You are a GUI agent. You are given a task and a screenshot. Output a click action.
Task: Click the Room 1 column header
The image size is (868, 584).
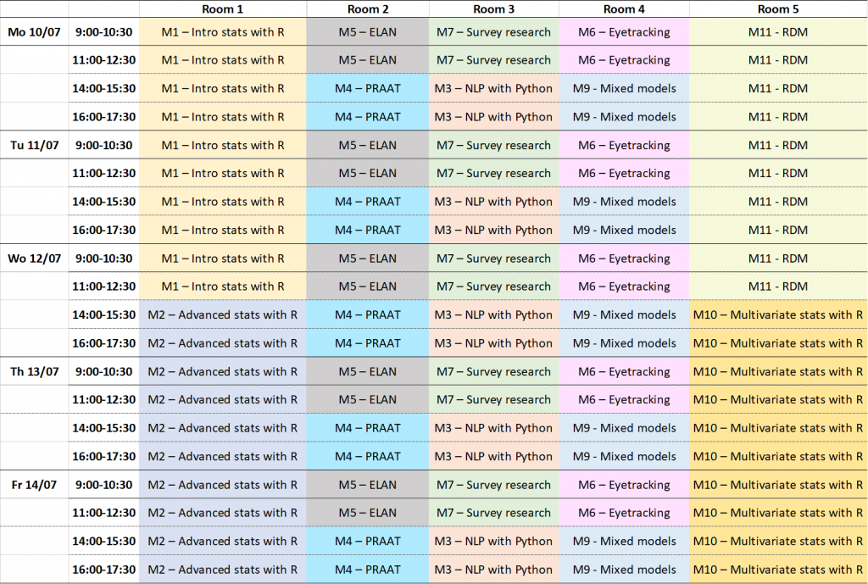click(223, 9)
